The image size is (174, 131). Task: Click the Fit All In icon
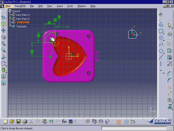[x=3, y=24]
